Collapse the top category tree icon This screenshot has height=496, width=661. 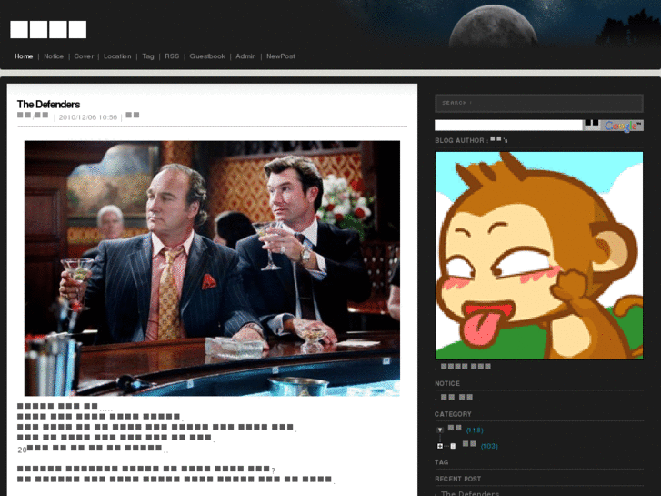click(x=440, y=430)
